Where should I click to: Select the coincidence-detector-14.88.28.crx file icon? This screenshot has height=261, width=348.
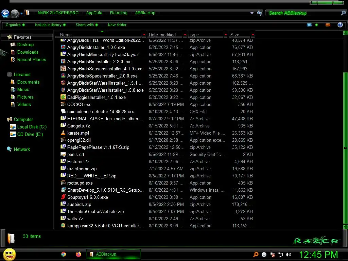click(63, 111)
